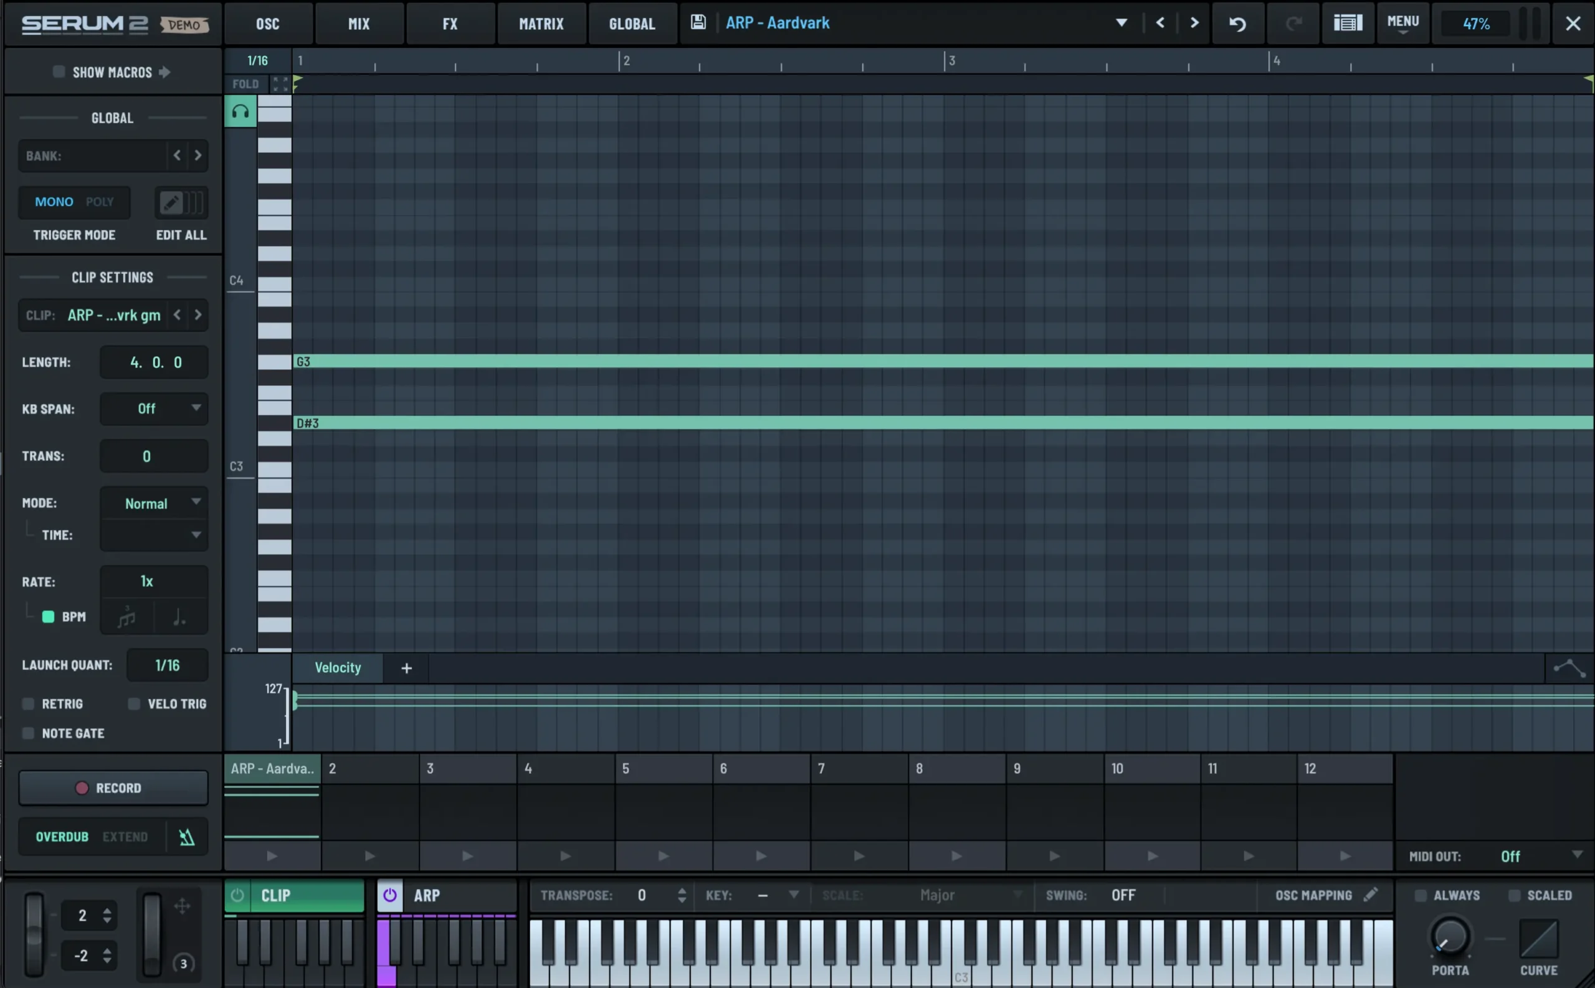Enable the Retrig checkbox
Screen dimensions: 1595x988
(28, 703)
